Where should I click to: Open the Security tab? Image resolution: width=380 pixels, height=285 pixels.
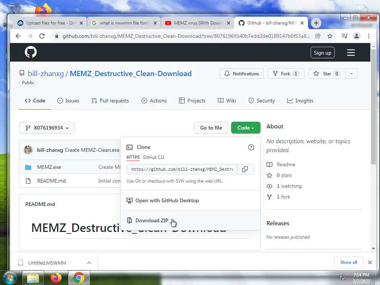click(262, 101)
